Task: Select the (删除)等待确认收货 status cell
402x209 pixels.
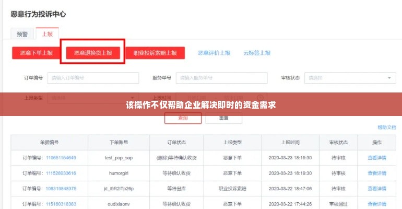Action: click(x=176, y=158)
